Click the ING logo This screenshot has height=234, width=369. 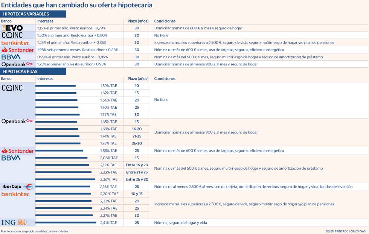click(14, 222)
